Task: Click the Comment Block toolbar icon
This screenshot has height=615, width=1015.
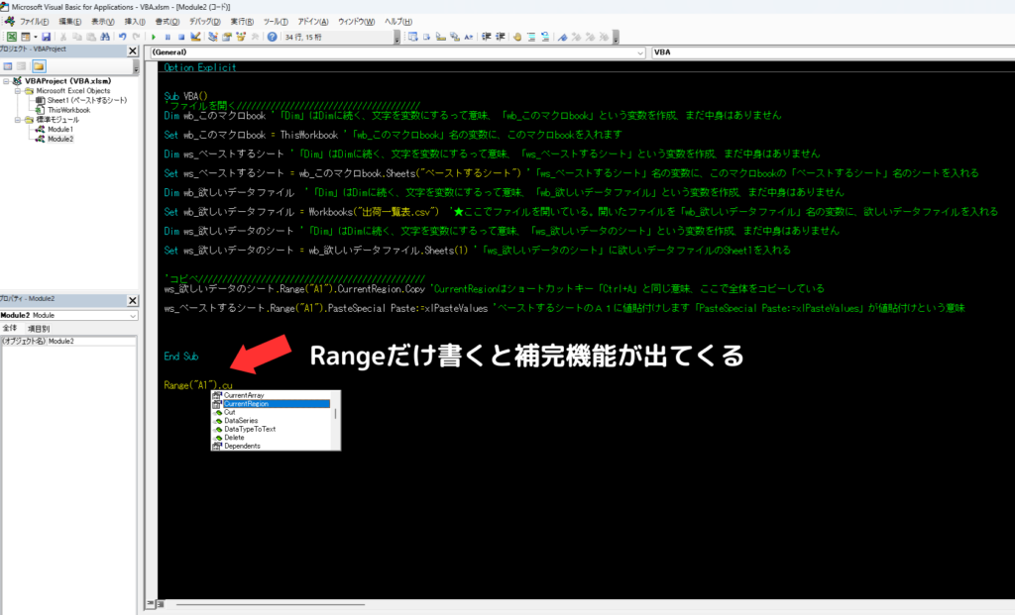Action: (x=531, y=37)
